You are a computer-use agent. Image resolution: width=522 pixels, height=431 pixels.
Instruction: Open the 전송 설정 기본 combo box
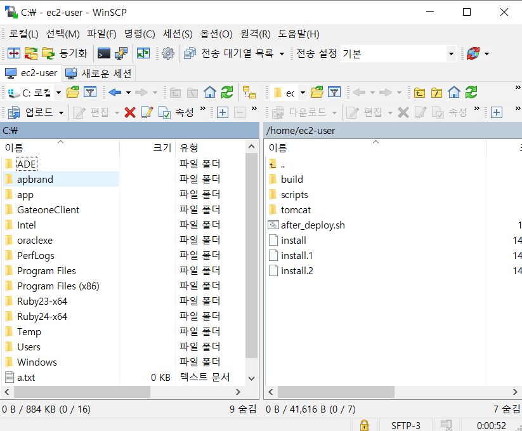click(398, 53)
